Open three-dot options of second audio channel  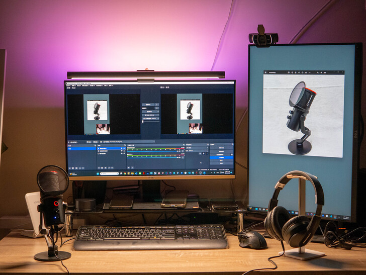coord(183,157)
